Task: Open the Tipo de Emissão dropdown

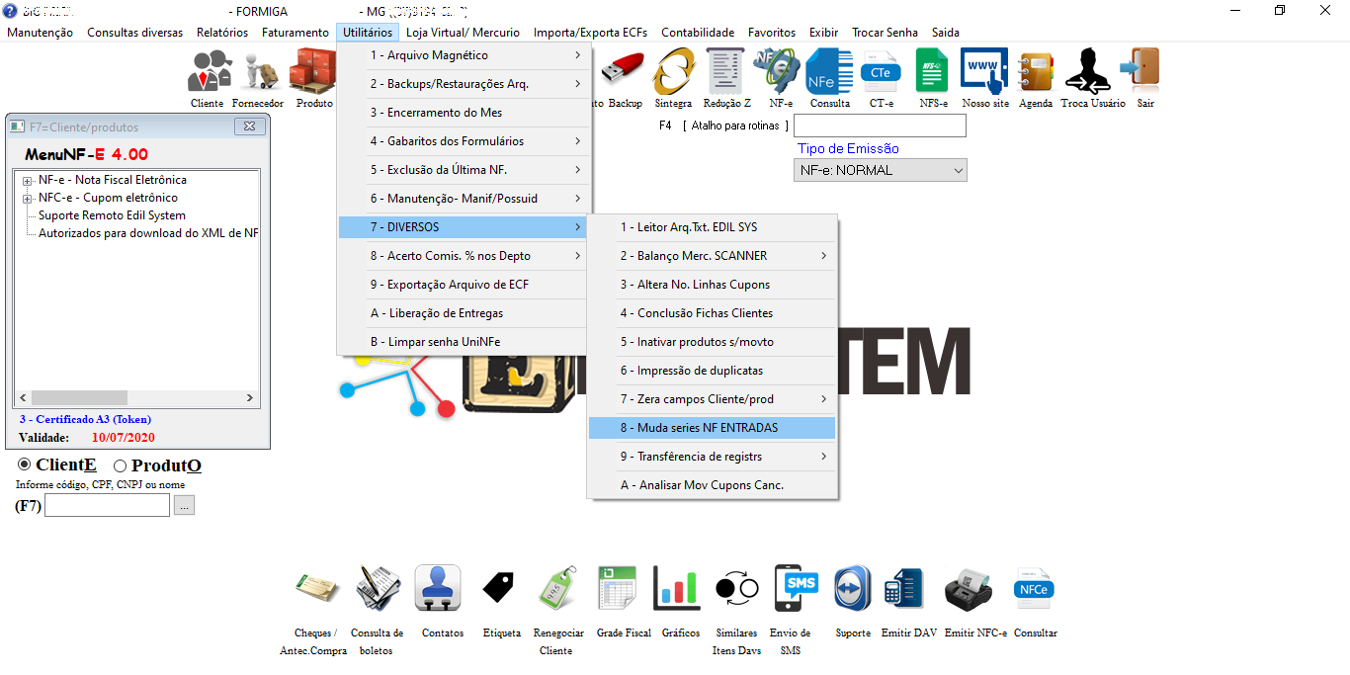Action: (880, 170)
